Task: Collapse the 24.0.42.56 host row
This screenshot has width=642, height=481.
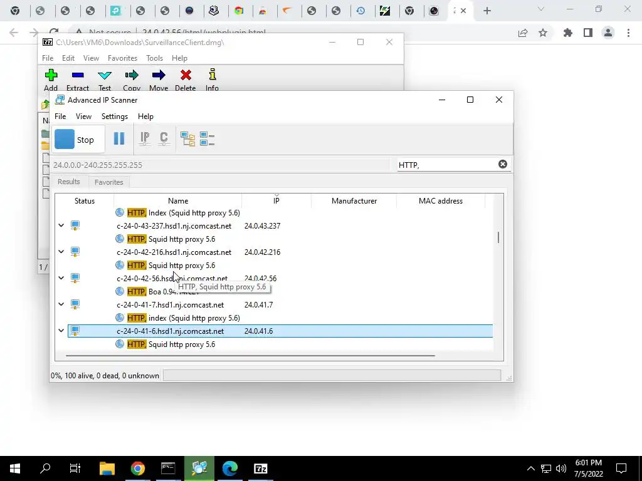Action: pos(61,277)
